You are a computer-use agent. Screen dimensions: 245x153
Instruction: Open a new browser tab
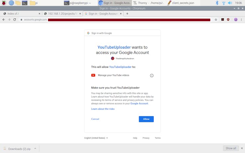click(127, 14)
